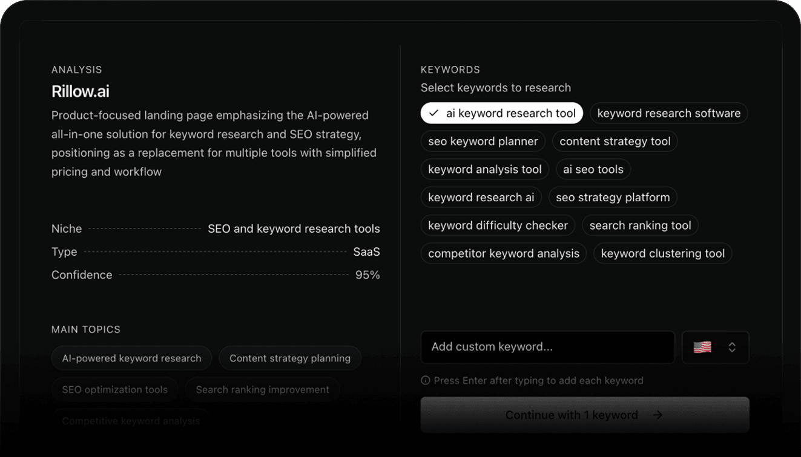Deselect the 'ai keyword research tool' keyword

point(501,113)
